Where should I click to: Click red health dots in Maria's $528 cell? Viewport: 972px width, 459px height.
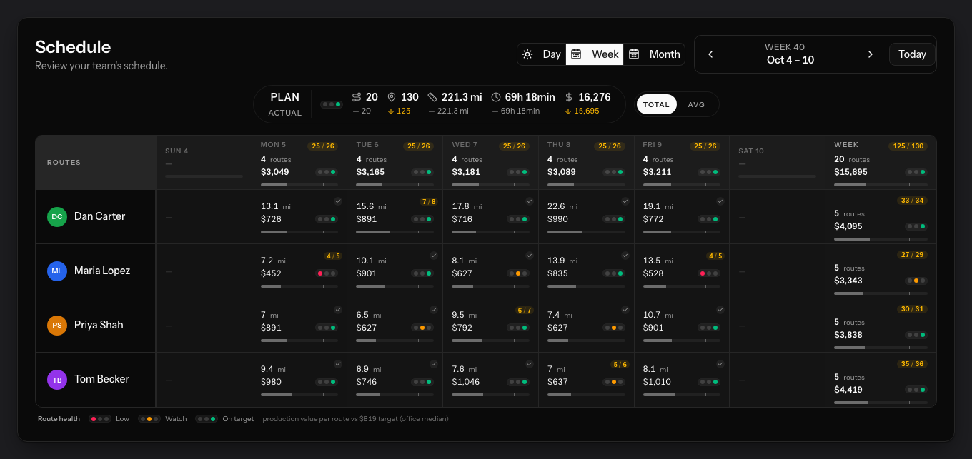pos(709,273)
